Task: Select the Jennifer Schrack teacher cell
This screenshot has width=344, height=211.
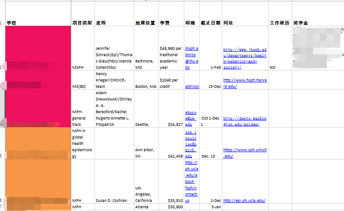Action: [114, 48]
